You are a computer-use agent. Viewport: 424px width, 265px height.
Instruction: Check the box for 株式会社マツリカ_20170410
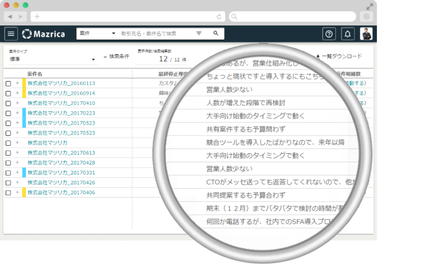click(x=8, y=103)
